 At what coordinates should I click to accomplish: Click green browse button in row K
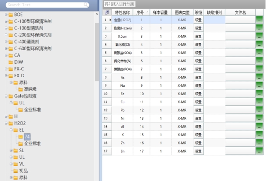[259, 135]
